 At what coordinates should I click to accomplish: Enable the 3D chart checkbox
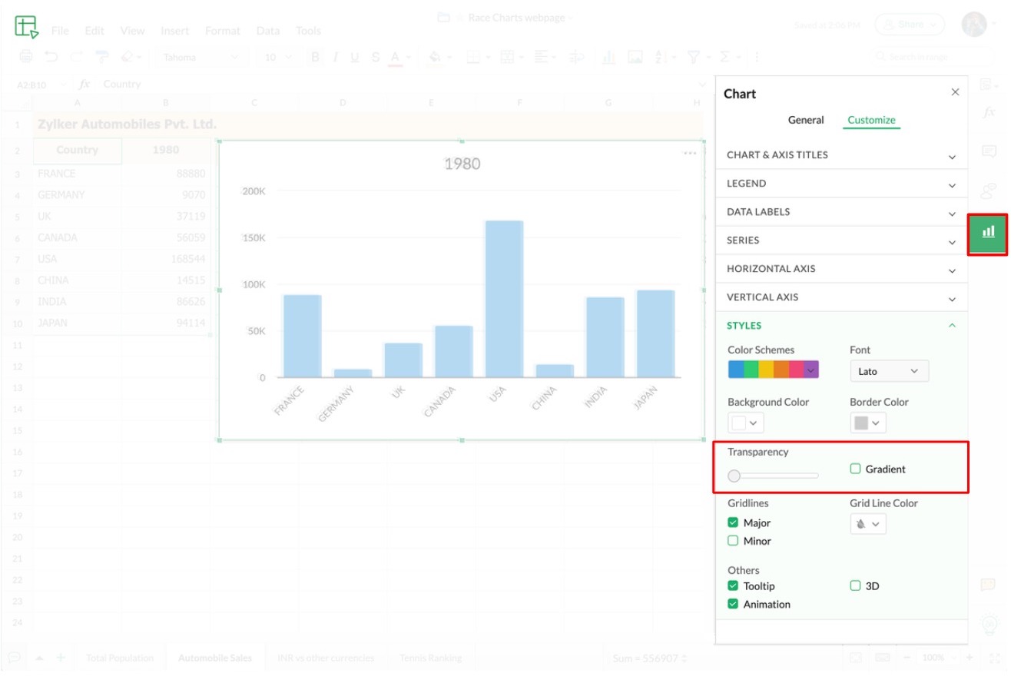click(855, 585)
